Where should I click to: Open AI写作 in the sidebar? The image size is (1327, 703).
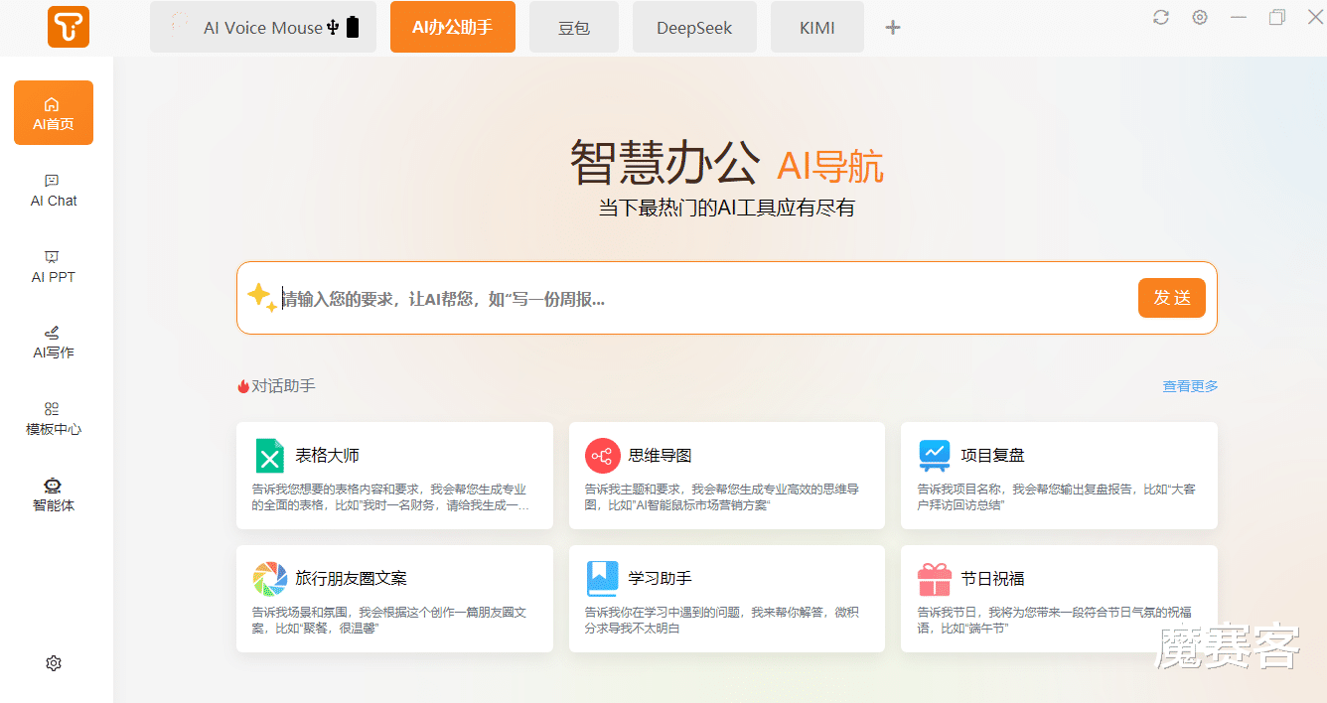click(54, 343)
